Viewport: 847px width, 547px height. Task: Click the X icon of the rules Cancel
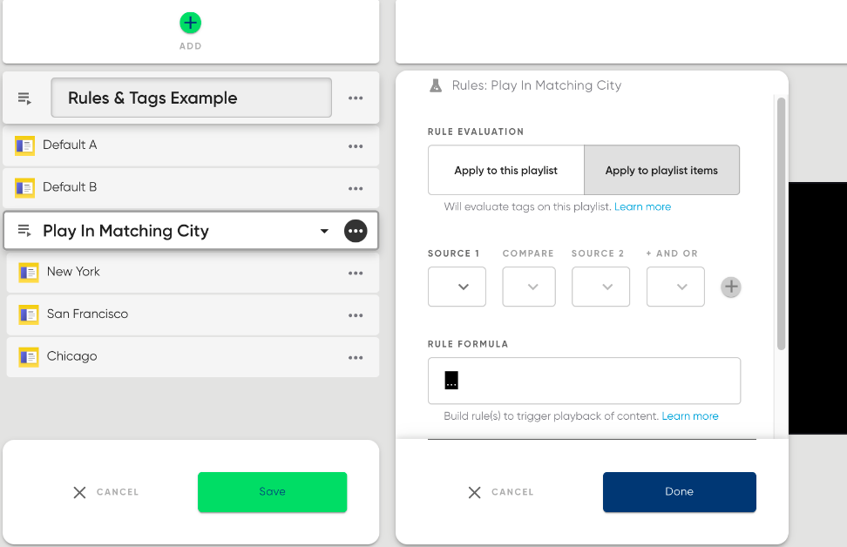point(474,492)
